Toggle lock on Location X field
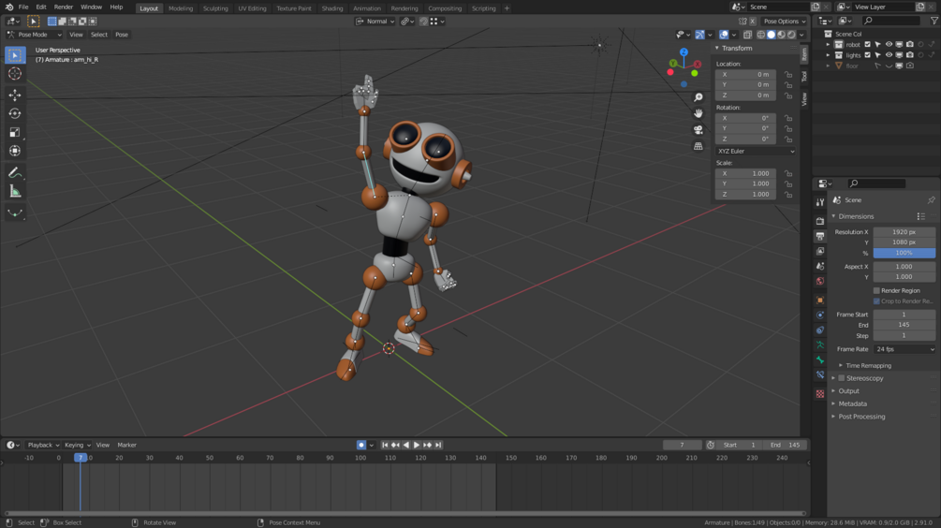The height and width of the screenshot is (528, 941). click(788, 74)
